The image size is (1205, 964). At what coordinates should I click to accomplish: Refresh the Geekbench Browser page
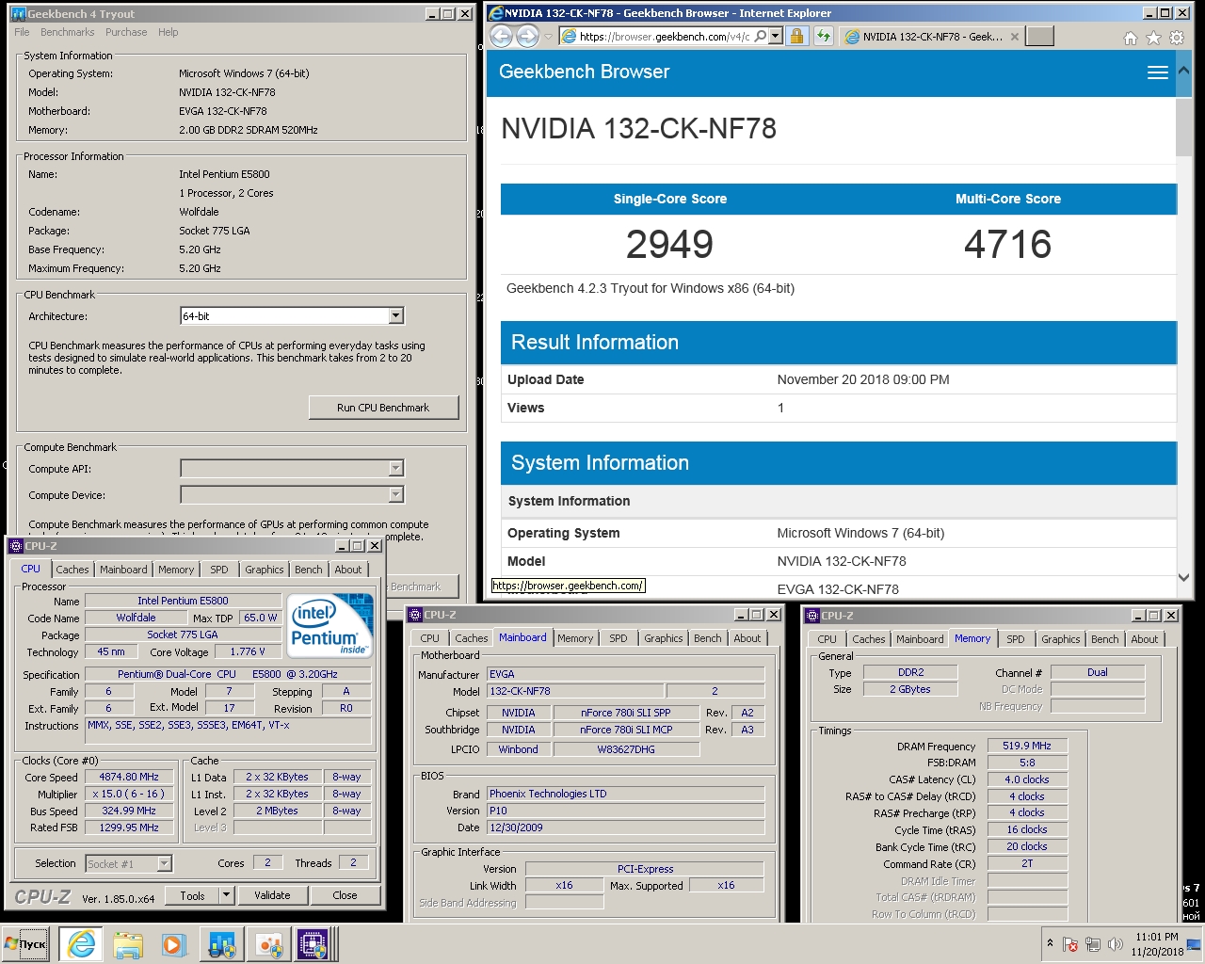pos(824,37)
